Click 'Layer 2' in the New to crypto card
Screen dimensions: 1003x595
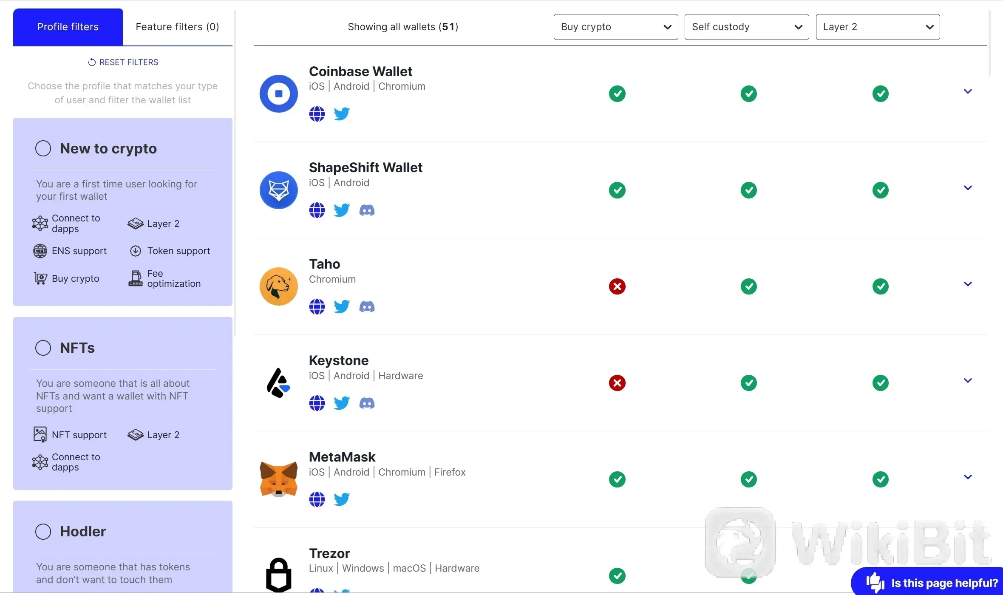click(x=163, y=224)
